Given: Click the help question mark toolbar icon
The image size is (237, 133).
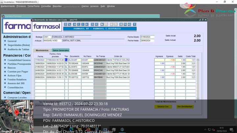Looking at the screenshot, I should click(x=134, y=24).
